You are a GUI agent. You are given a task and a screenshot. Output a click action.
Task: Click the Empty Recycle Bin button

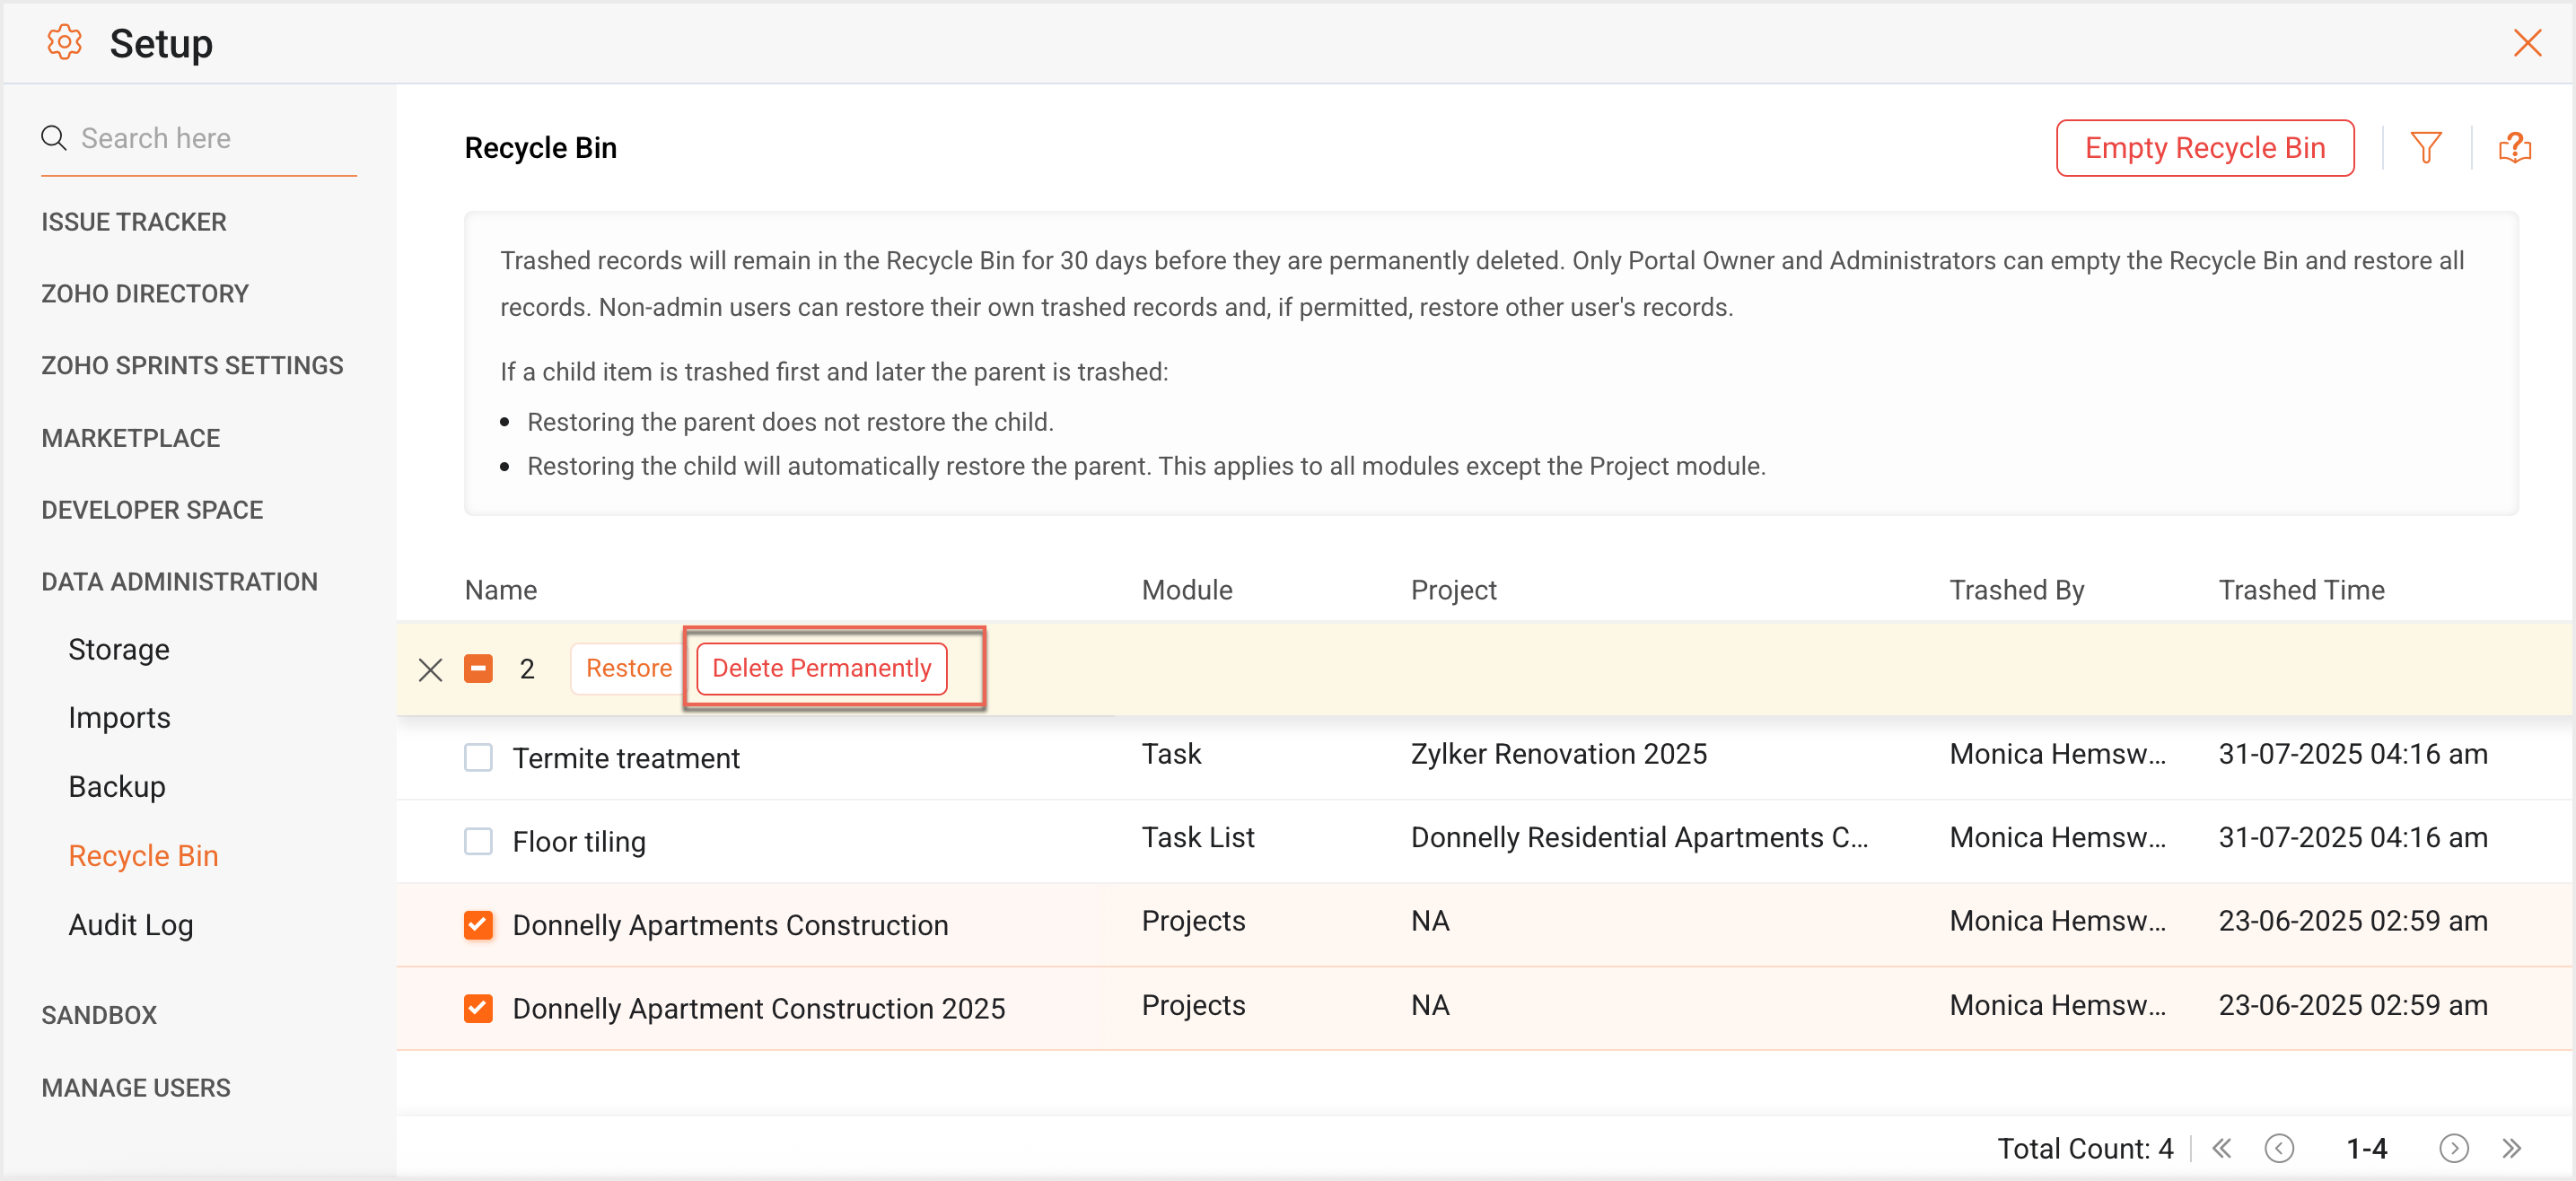pyautogui.click(x=2204, y=148)
